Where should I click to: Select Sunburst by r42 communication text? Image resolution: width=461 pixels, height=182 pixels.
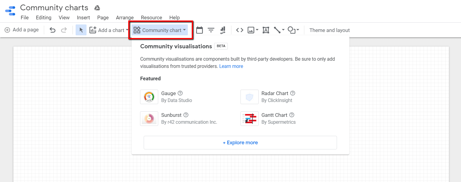189,119
